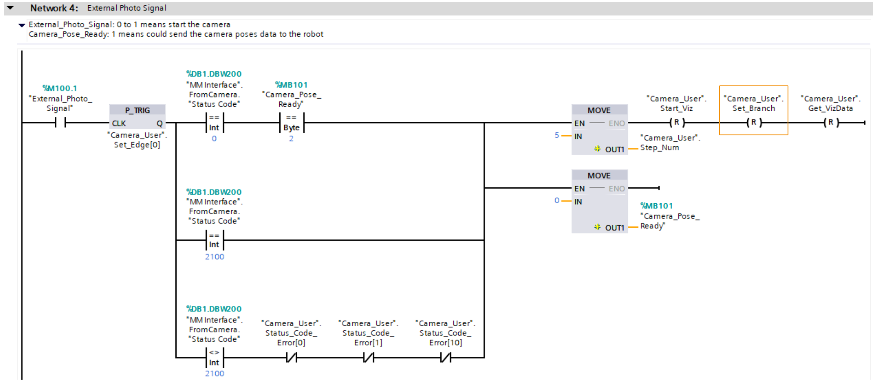Viewport: 877px width, 381px height.
Task: Click the highlighted Set_Branch reset coil
Action: pyautogui.click(x=753, y=123)
